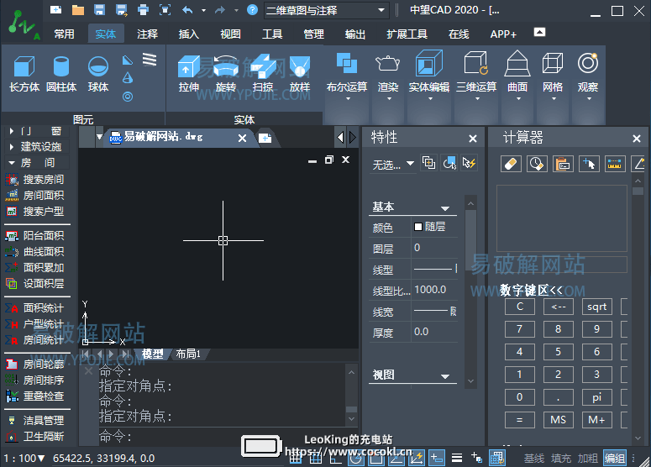Click the calculator measure distance icon
651x467 pixels.
coord(615,164)
